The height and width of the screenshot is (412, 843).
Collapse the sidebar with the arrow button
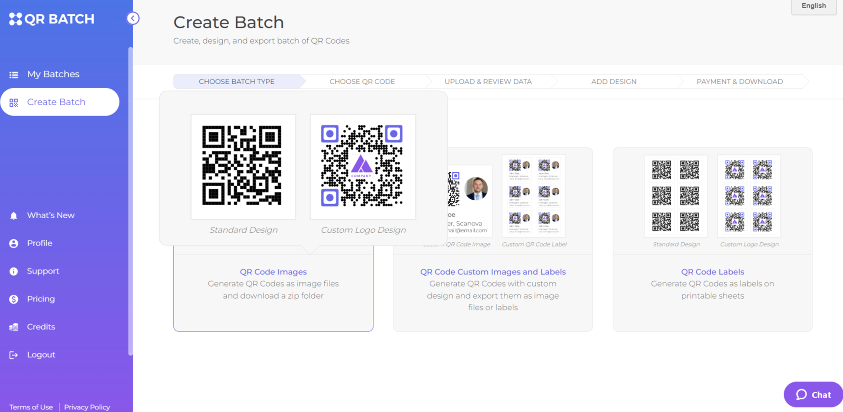coord(133,18)
